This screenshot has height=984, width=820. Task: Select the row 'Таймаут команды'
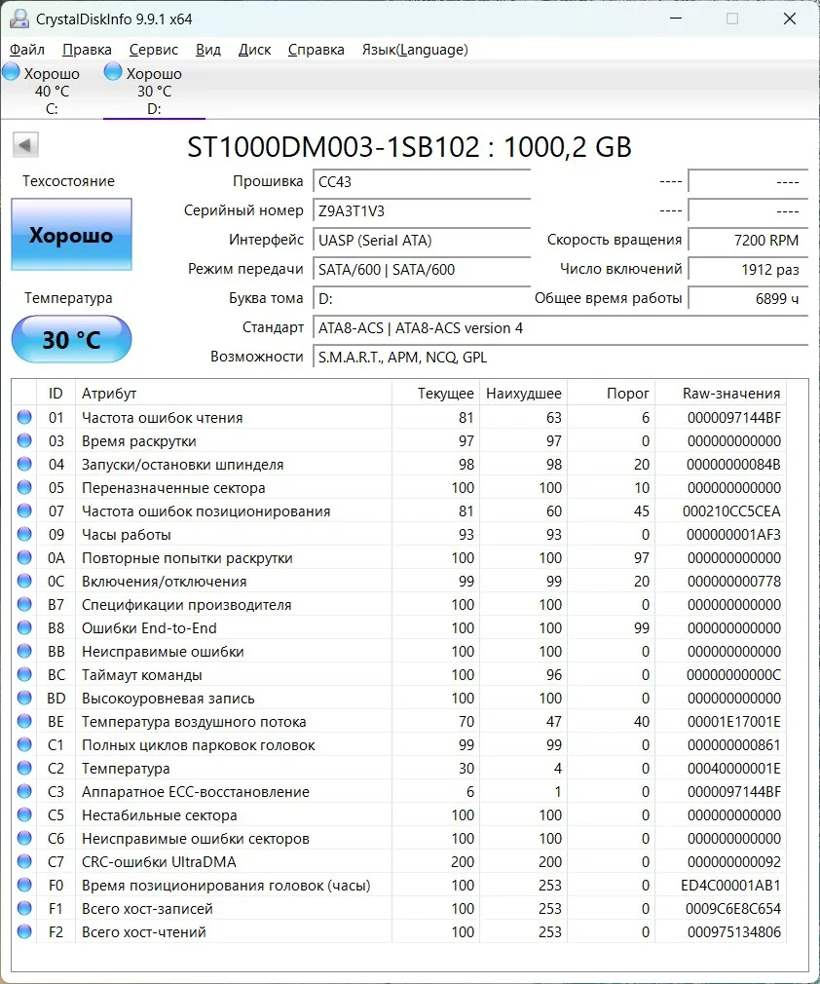pos(399,674)
